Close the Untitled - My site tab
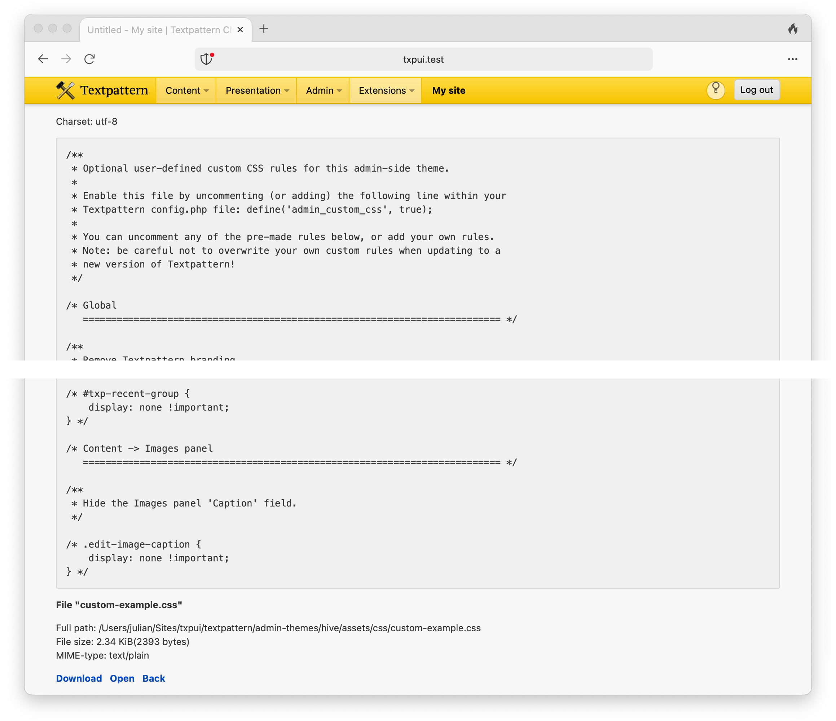Image resolution: width=836 pixels, height=721 pixels. coord(240,30)
